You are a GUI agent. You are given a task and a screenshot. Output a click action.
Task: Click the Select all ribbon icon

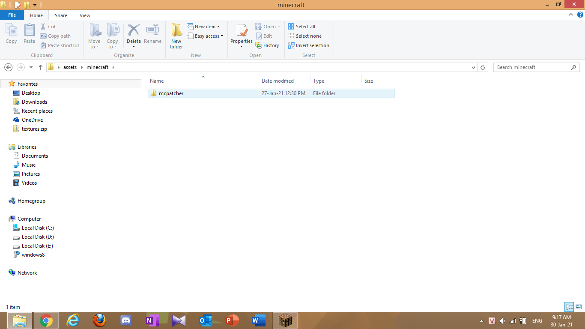pyautogui.click(x=291, y=27)
